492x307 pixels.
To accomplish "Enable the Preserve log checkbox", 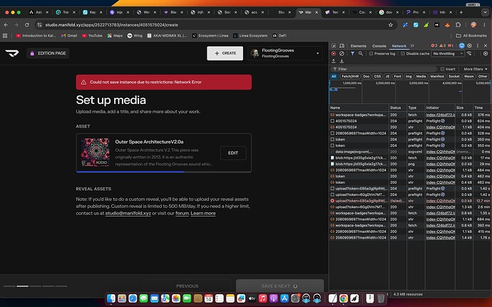I will (x=371, y=53).
